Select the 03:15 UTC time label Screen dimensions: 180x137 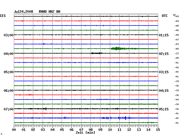[164, 72]
